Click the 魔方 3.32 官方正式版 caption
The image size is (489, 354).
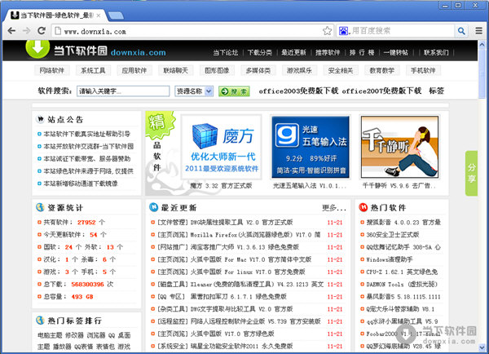point(221,186)
